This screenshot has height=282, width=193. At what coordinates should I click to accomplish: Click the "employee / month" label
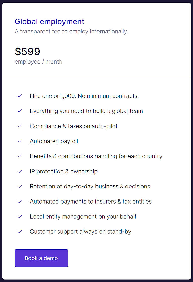[x=39, y=62]
